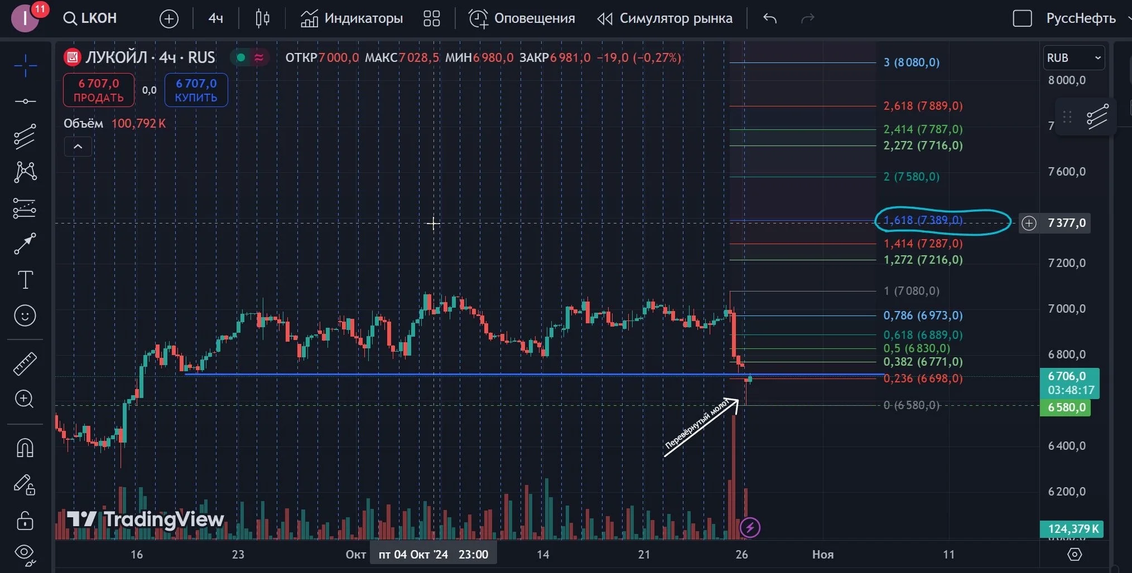Select the 2,618 (7 889,0) Fibonacci level

923,106
